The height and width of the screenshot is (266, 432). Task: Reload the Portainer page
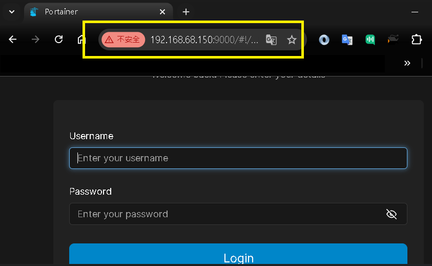coord(58,40)
